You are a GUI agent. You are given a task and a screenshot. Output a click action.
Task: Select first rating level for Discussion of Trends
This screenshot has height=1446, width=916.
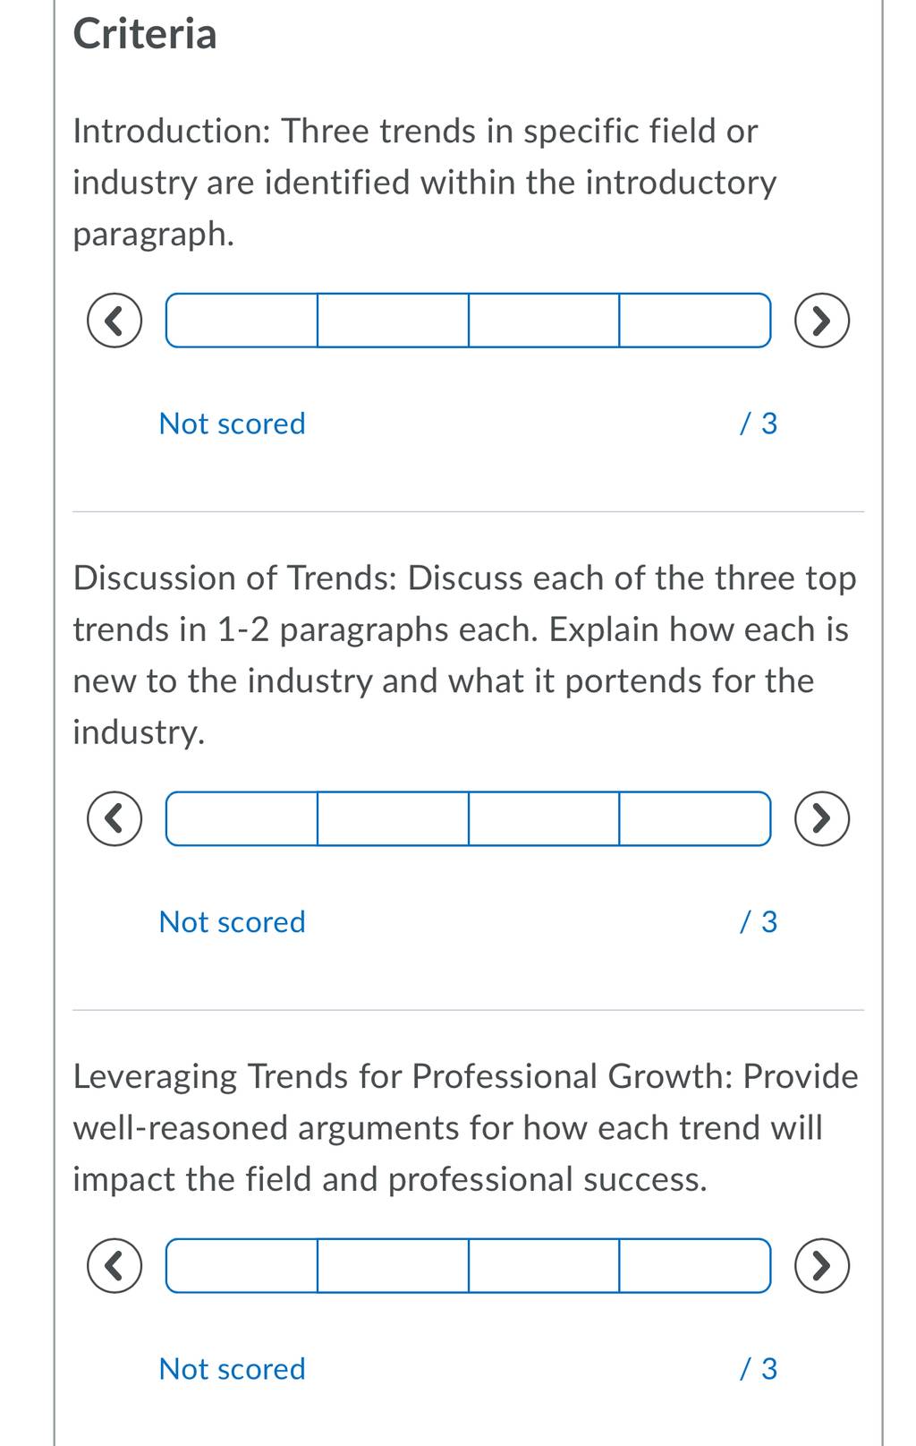click(x=242, y=818)
